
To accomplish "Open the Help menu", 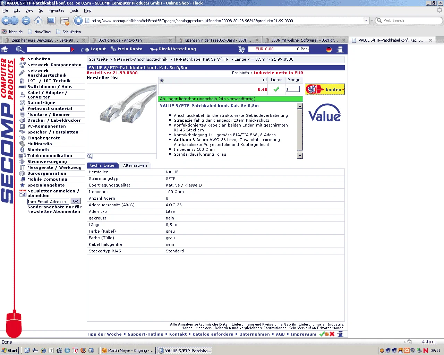I will [x=88, y=10].
